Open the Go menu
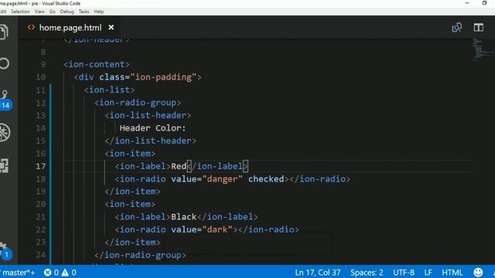The height and width of the screenshot is (278, 495). pyautogui.click(x=52, y=12)
